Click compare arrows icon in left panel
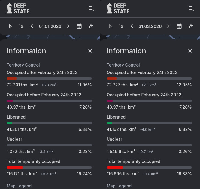 pyautogui.click(x=90, y=26)
